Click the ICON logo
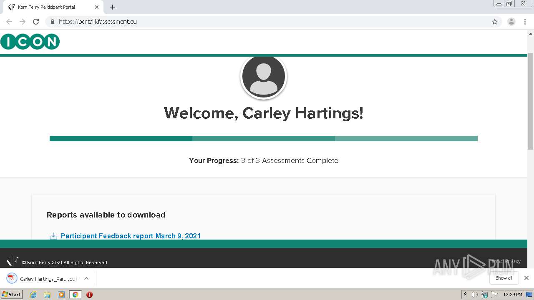The height and width of the screenshot is (300, 534). pyautogui.click(x=30, y=42)
